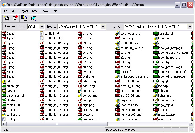Select the file 9.png
The width and height of the screenshot is (195, 133).
10,76
